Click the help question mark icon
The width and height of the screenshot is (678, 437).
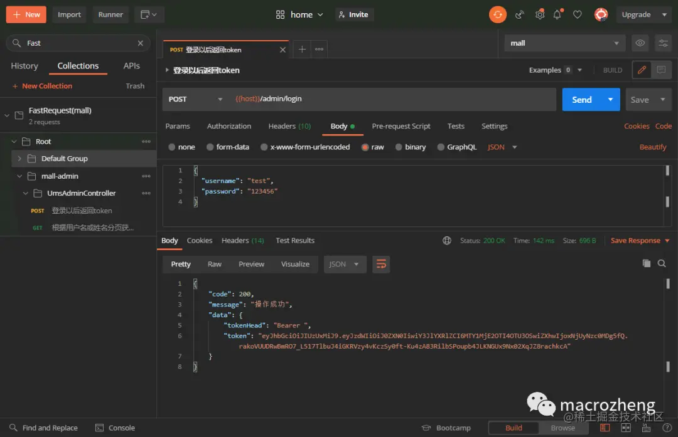(x=667, y=428)
